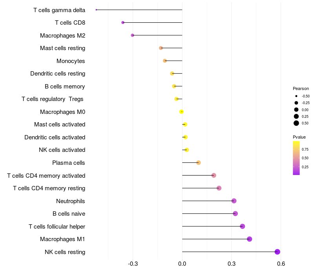Select the Macrophages M2 purple dot
Viewport: 314px width, 274px height.
click(132, 35)
